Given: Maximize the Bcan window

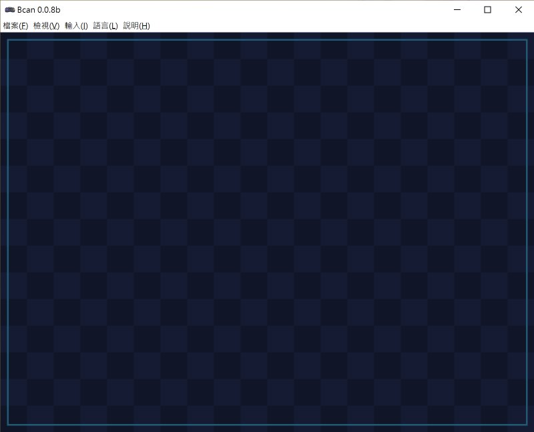Looking at the screenshot, I should coord(488,10).
